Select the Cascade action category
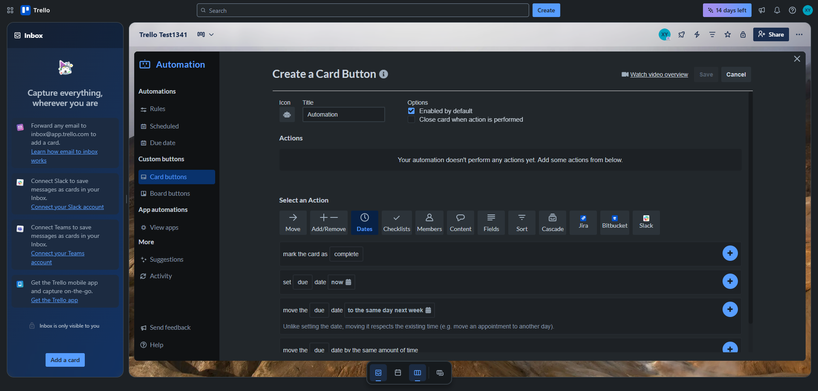The width and height of the screenshot is (818, 391). click(x=553, y=223)
